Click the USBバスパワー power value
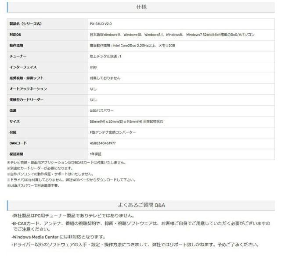This screenshot has width=281, height=263. click(101, 110)
